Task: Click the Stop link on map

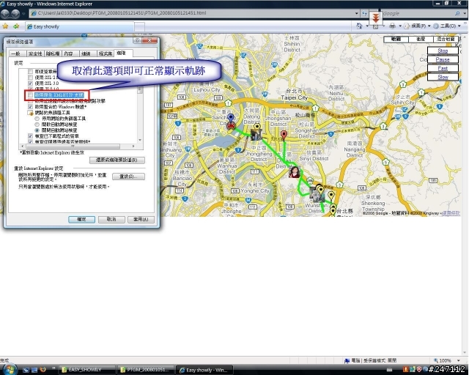Action: (x=443, y=51)
